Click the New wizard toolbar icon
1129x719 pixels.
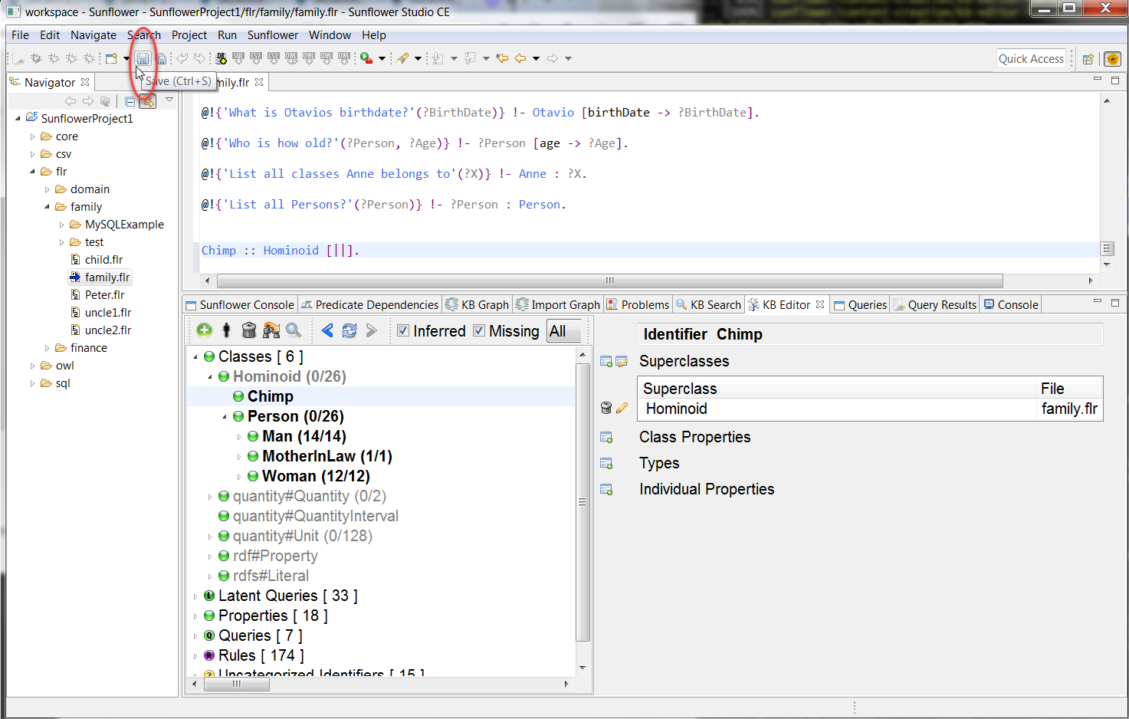point(111,58)
